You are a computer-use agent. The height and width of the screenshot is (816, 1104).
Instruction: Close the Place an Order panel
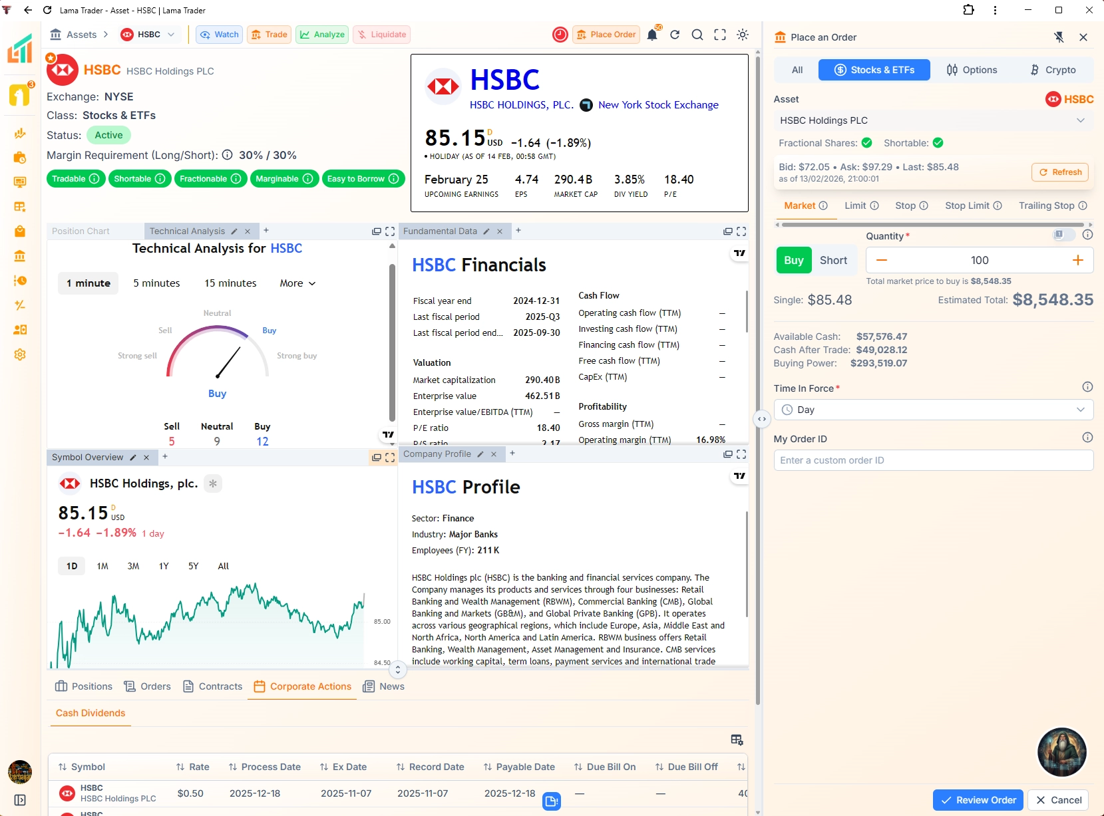coord(1083,37)
